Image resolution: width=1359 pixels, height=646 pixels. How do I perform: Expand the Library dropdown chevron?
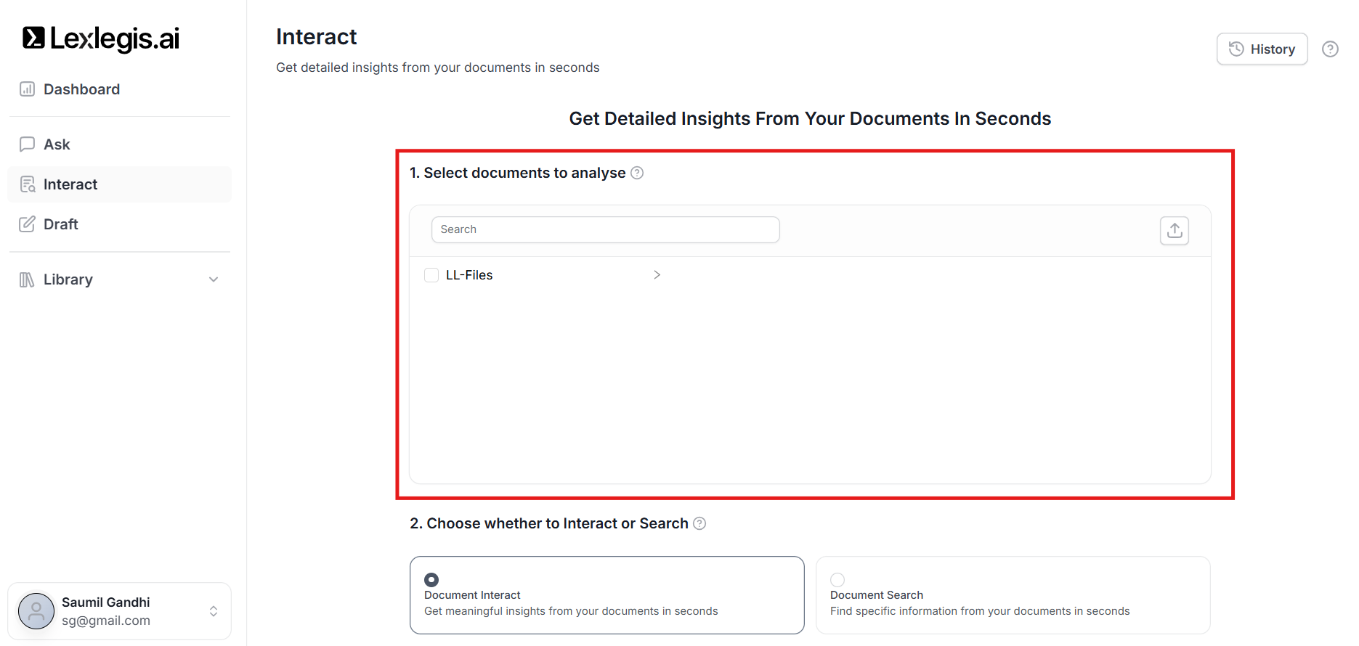pyautogui.click(x=214, y=279)
